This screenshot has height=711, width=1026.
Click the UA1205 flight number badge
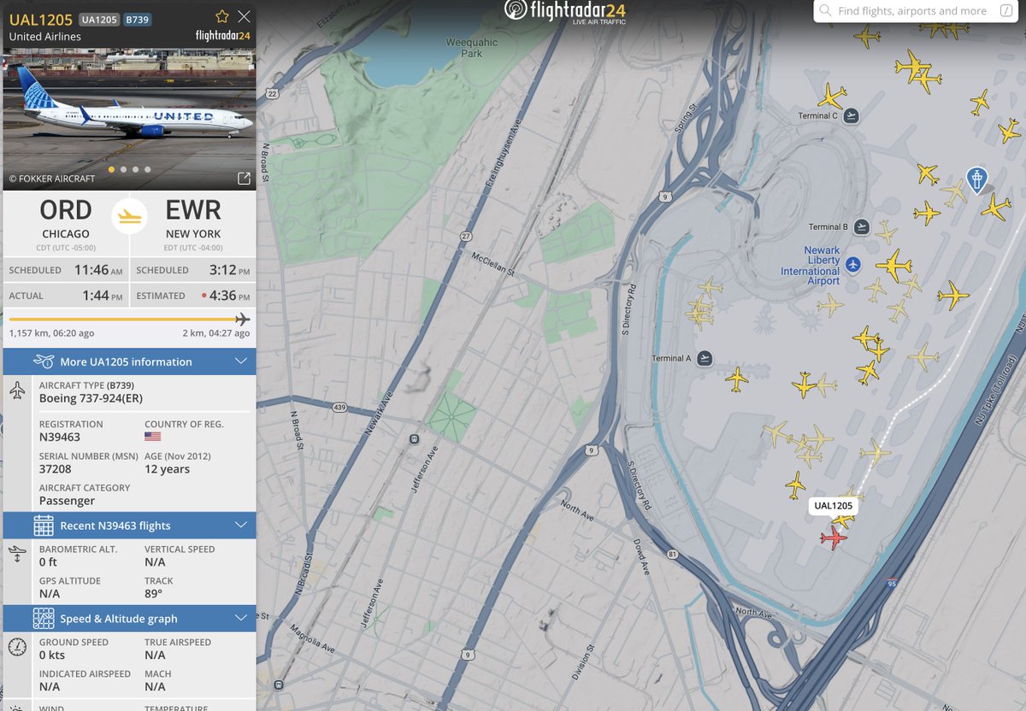pyautogui.click(x=99, y=19)
